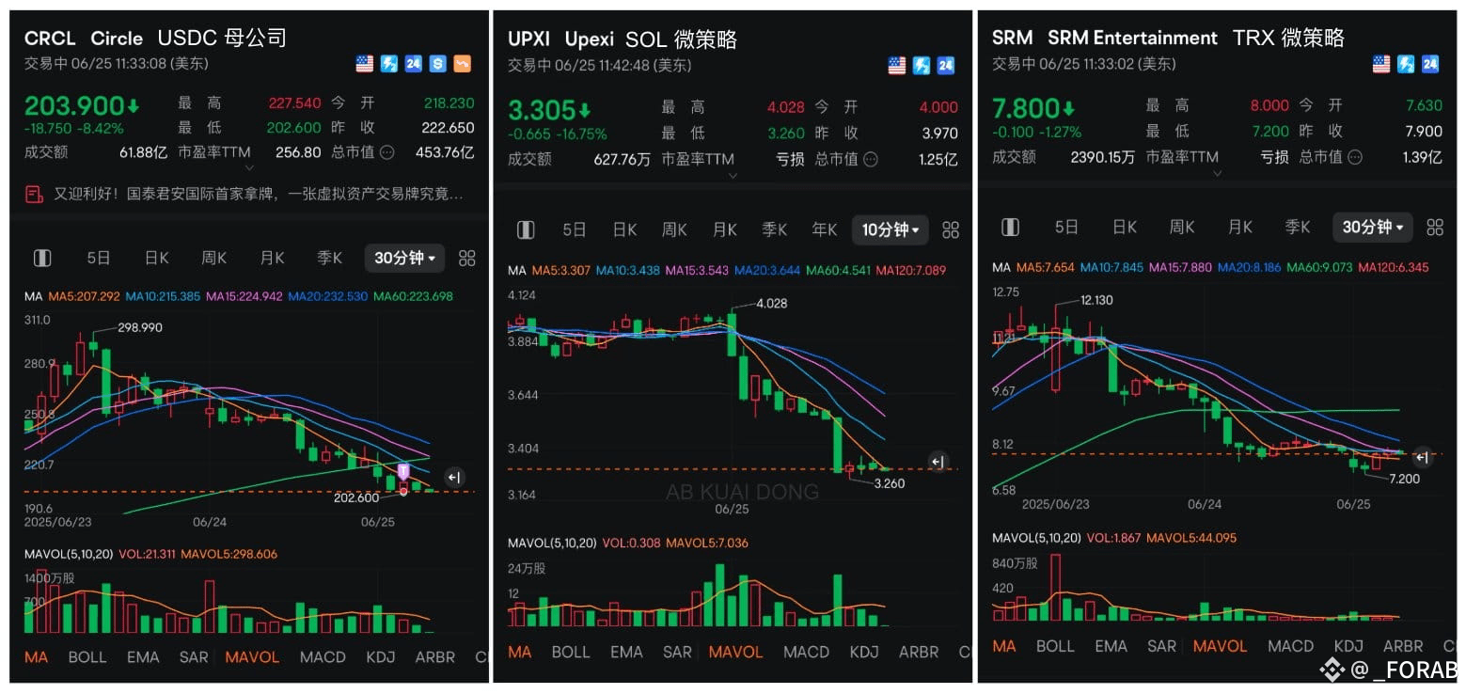Switch to the 5日 tab in CRCL chart
This screenshot has width=1466, height=694.
pyautogui.click(x=99, y=258)
